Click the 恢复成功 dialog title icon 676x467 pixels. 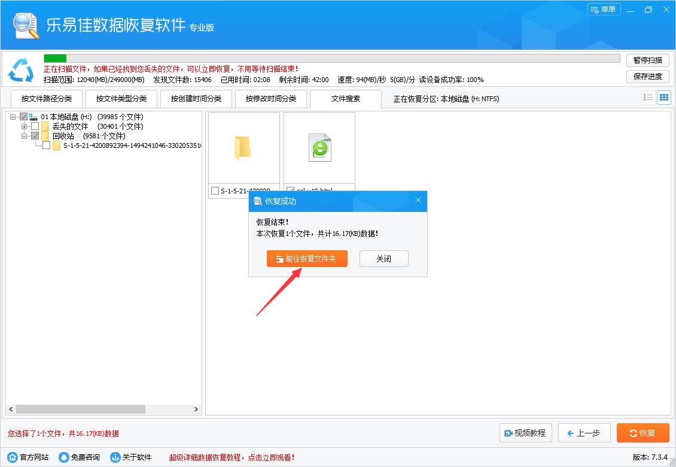pos(257,201)
